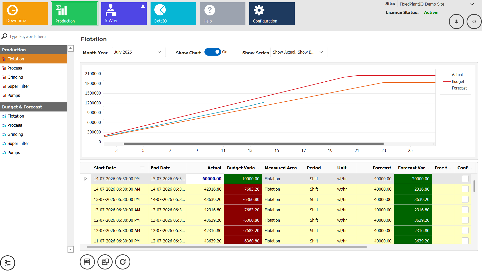Open the Show Series dropdown
Screen dimensions: 482x271
coord(299,52)
